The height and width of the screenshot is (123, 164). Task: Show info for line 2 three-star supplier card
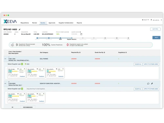point(37,94)
